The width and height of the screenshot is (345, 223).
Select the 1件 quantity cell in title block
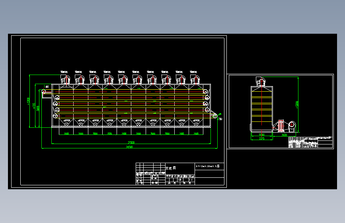point(180,180)
